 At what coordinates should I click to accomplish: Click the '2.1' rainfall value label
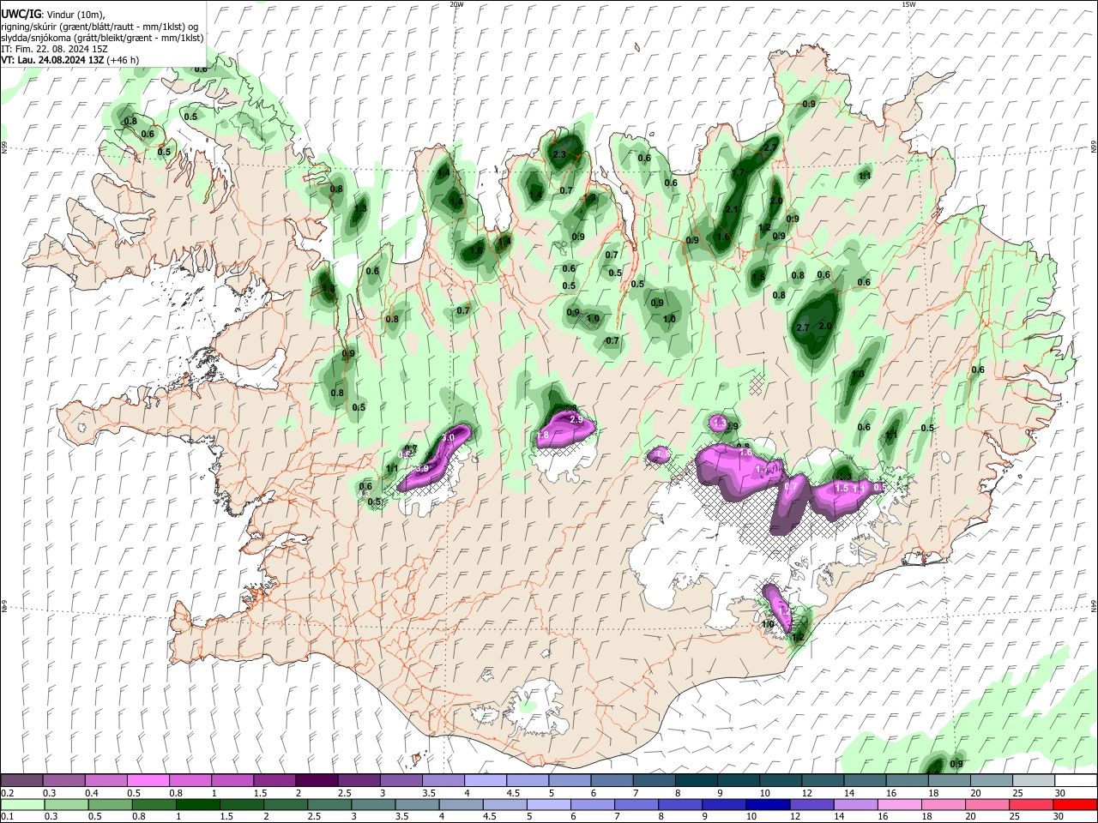pos(732,209)
